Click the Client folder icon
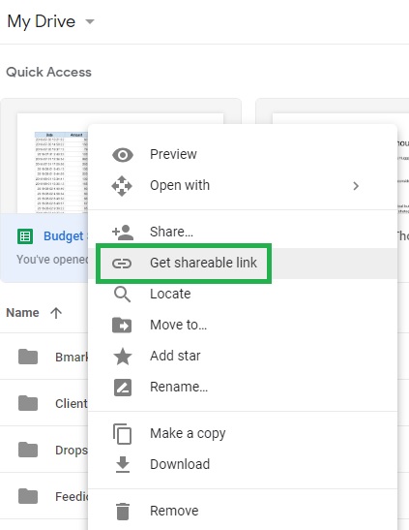 pyautogui.click(x=28, y=403)
